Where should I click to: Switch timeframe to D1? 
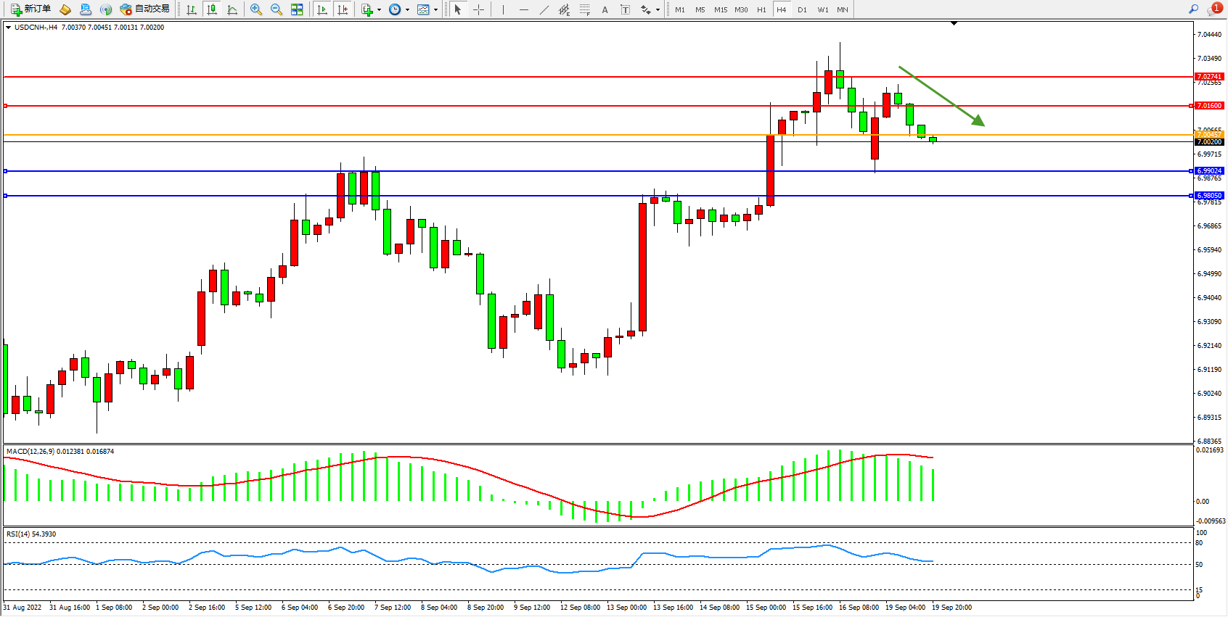pos(802,9)
